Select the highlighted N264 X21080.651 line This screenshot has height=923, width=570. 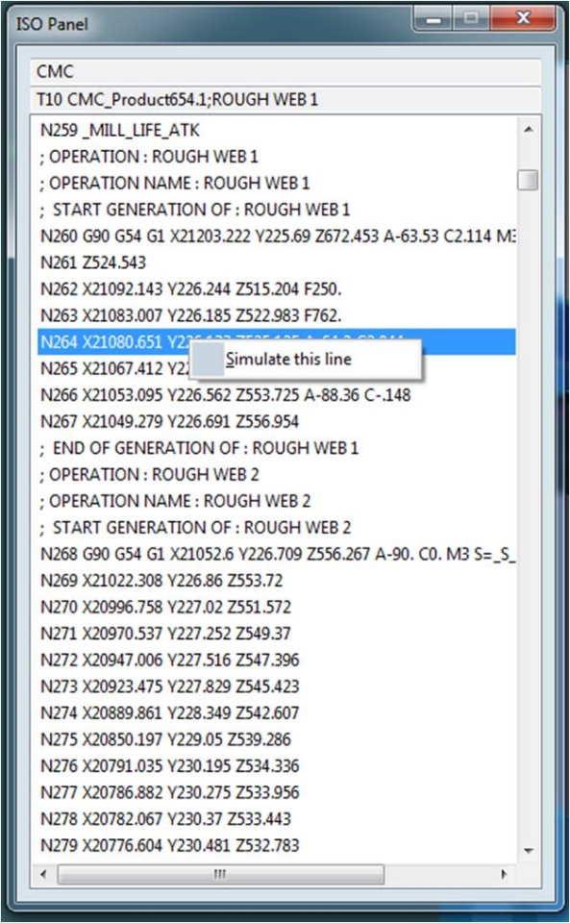[x=277, y=342]
